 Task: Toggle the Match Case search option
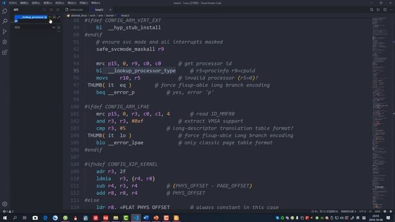50,17
